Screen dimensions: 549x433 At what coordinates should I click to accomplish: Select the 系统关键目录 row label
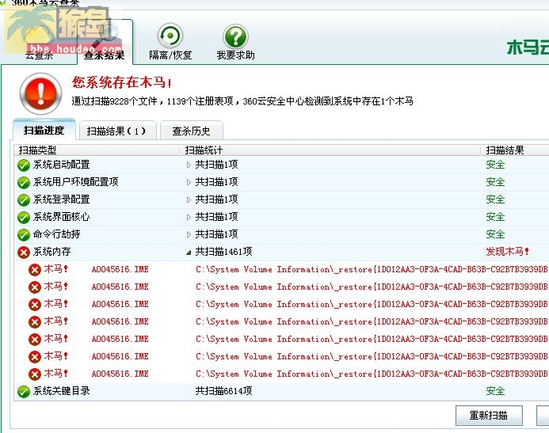[62, 391]
